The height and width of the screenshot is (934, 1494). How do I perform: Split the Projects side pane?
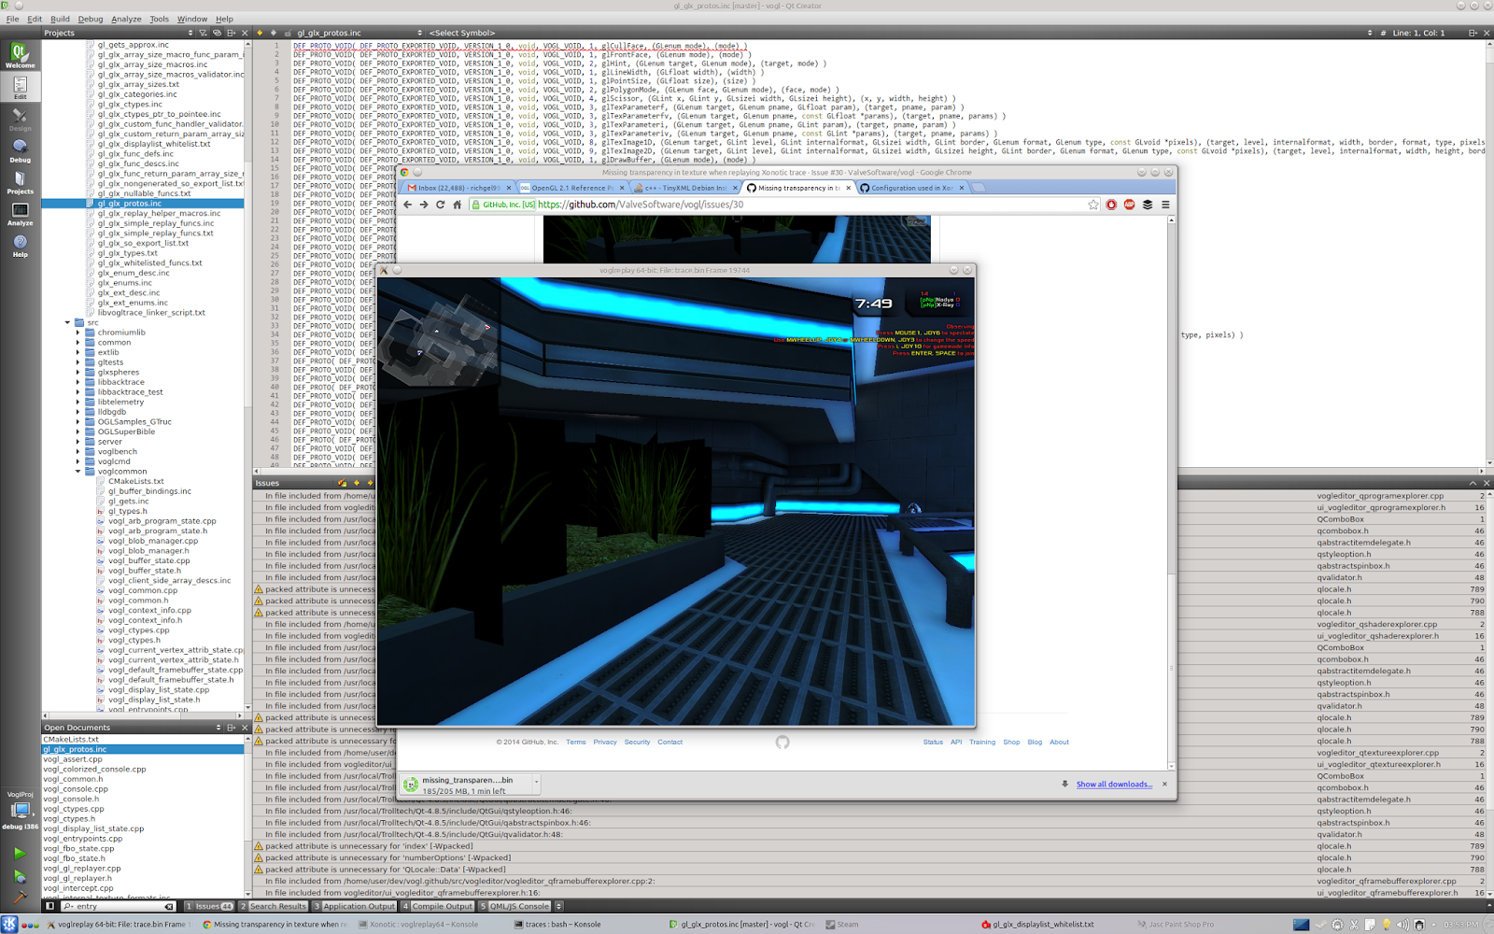[x=232, y=33]
